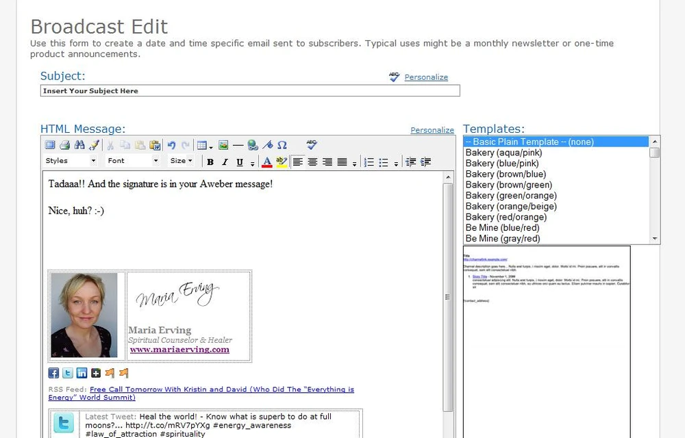Toggle Bold formatting
The image size is (685, 438).
[x=210, y=162]
